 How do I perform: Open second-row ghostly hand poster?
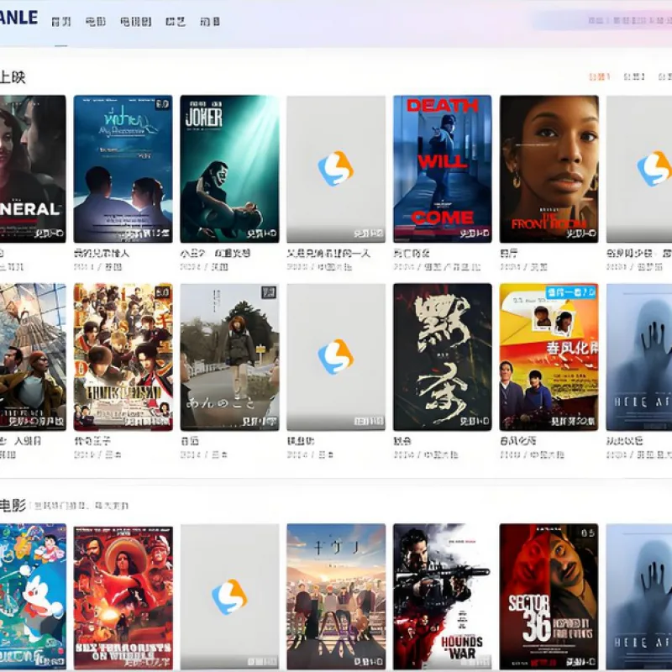tap(639, 357)
